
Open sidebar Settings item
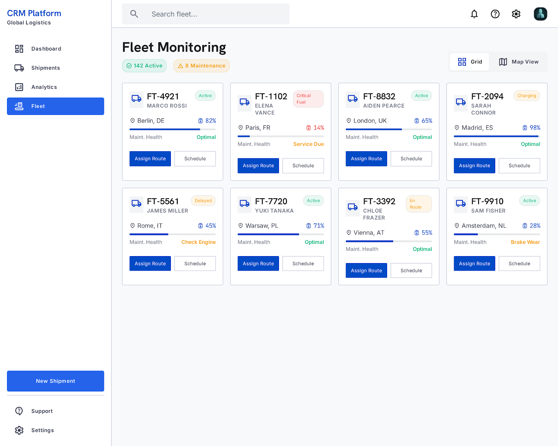click(x=55, y=430)
